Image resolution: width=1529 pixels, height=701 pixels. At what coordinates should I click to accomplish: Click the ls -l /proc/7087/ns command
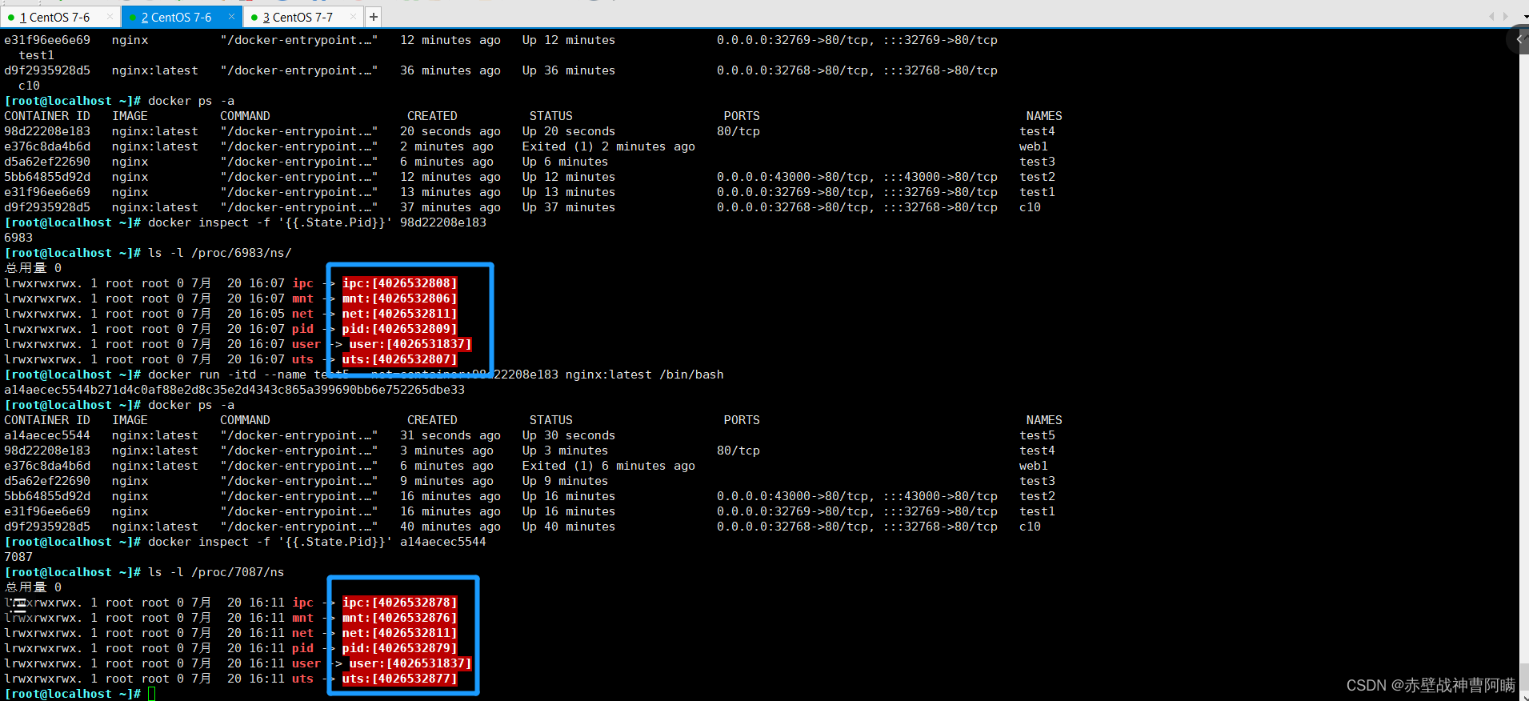pyautogui.click(x=216, y=572)
